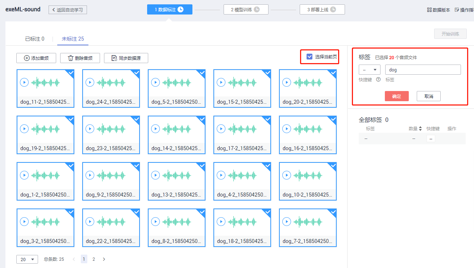Click the 开始训练 button
This screenshot has width=474, height=268.
click(450, 34)
